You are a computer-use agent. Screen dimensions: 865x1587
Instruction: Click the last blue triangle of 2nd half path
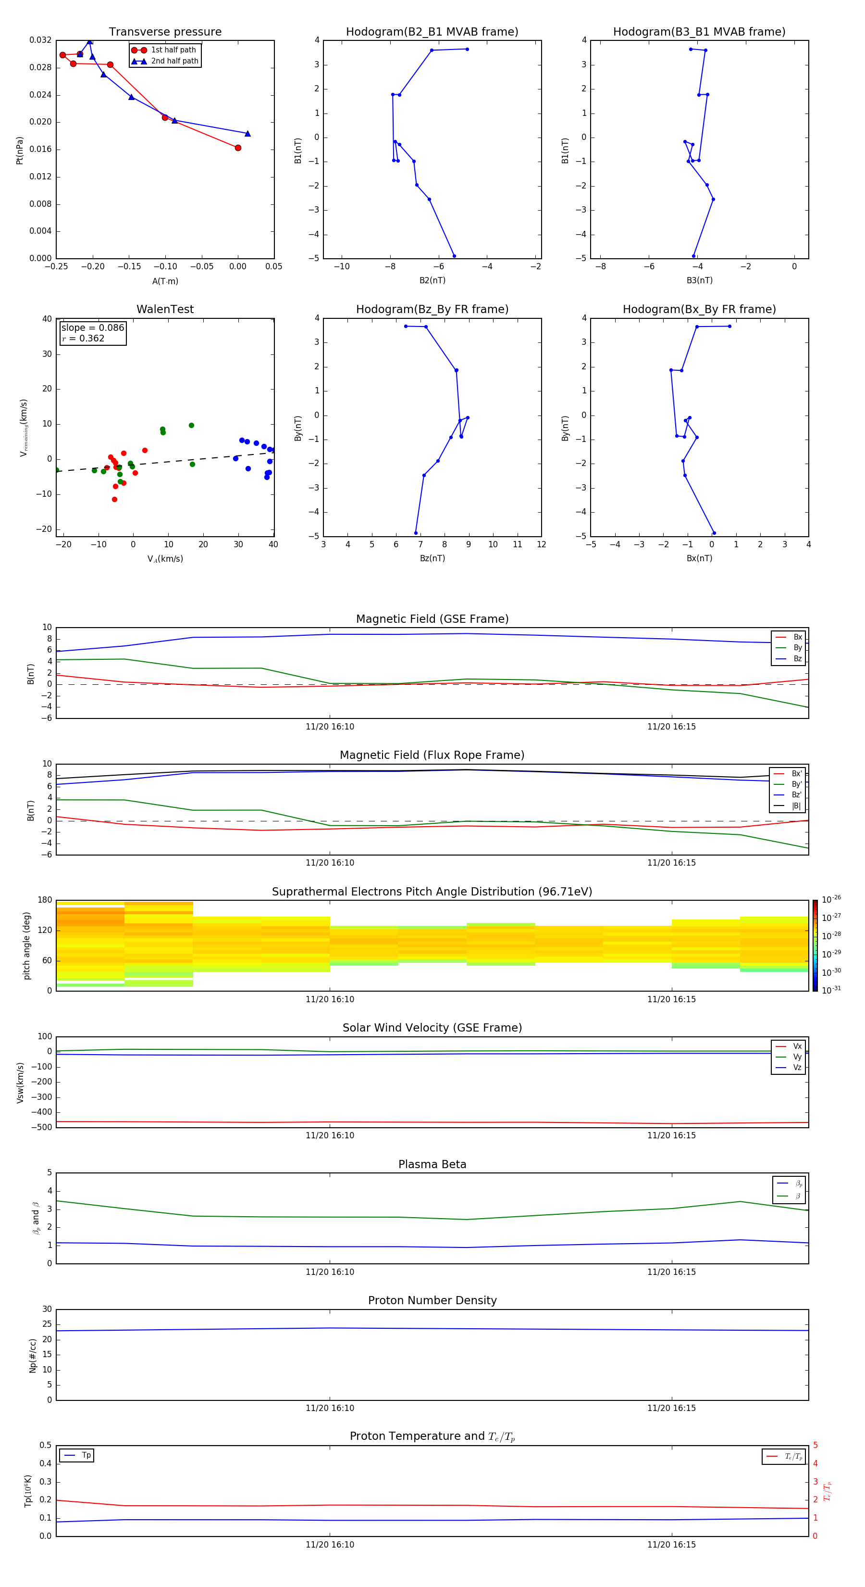[x=247, y=134]
